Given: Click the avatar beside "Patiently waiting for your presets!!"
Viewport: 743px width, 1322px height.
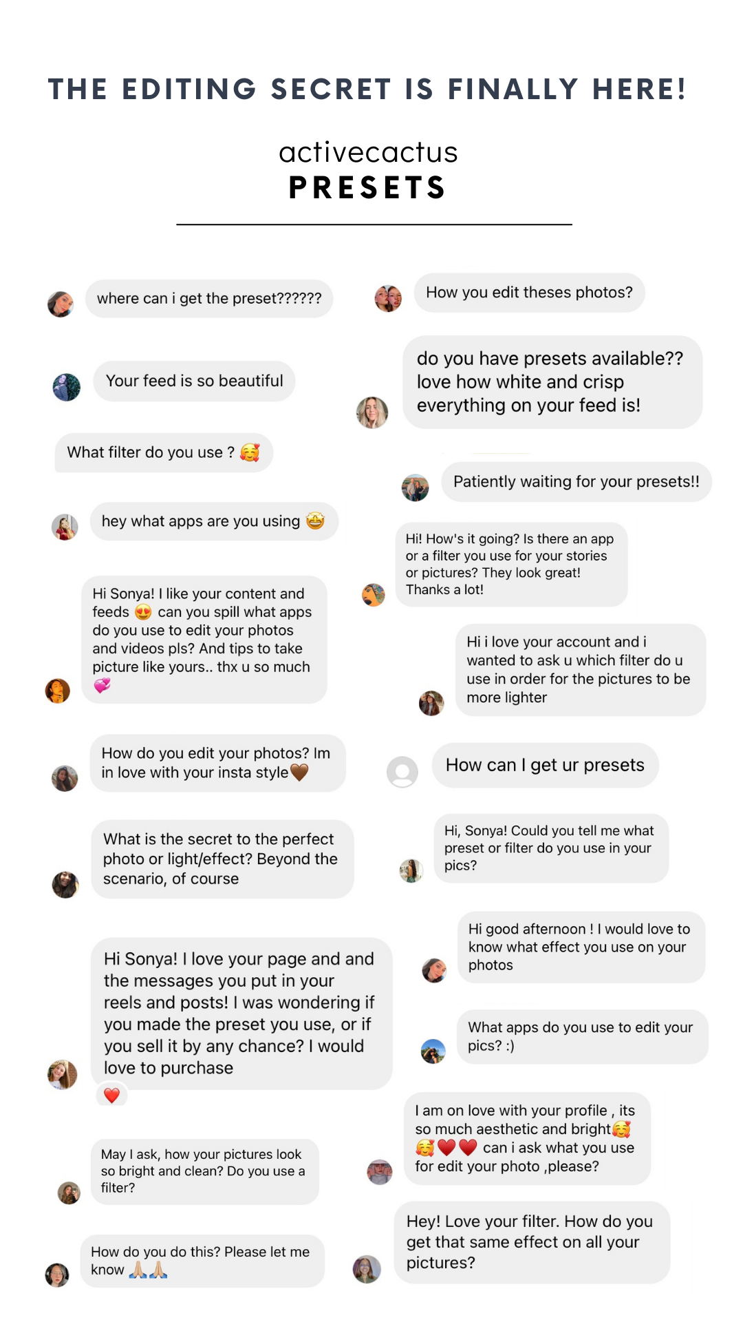Looking at the screenshot, I should (x=415, y=488).
